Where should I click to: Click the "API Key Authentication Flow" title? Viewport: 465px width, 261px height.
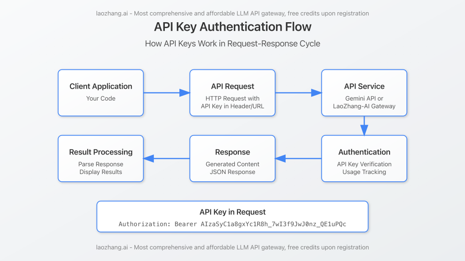pos(232,27)
